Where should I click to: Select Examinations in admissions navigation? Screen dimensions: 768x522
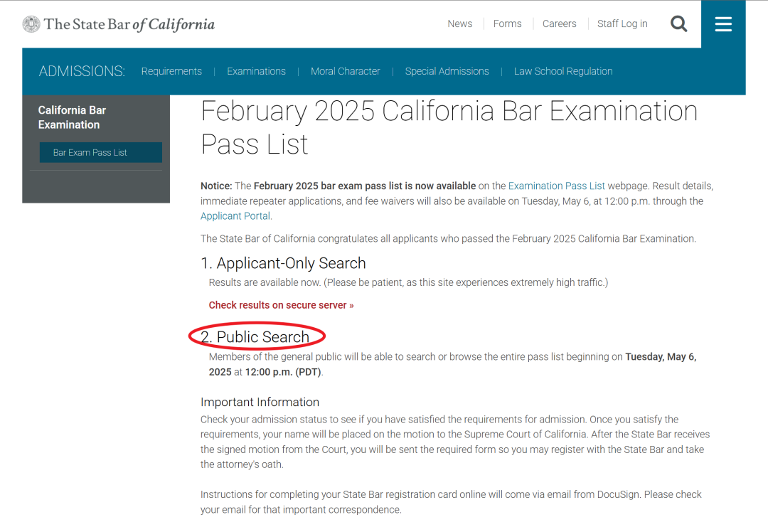(x=256, y=71)
